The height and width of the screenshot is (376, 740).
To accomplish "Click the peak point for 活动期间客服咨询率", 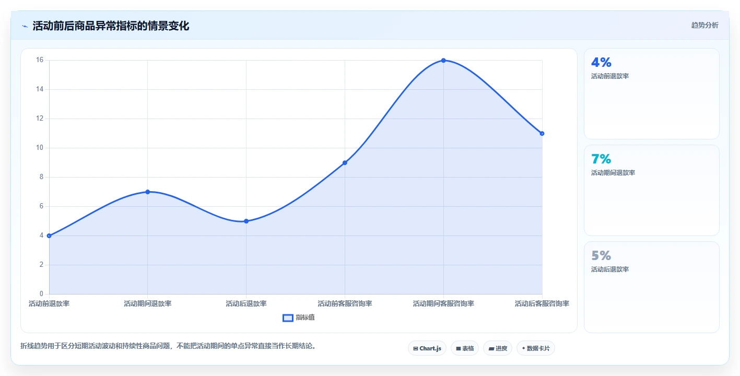I will pos(443,61).
